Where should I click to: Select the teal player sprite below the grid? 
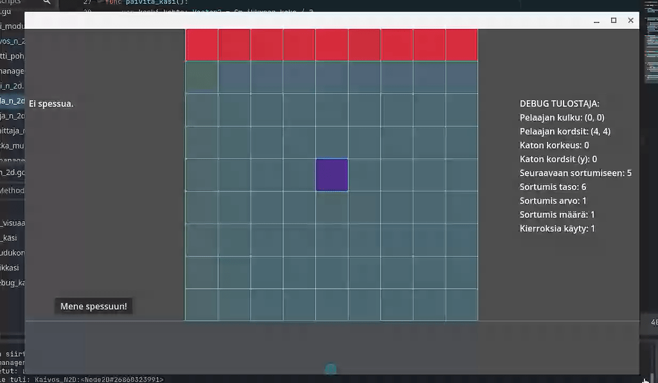330,368
